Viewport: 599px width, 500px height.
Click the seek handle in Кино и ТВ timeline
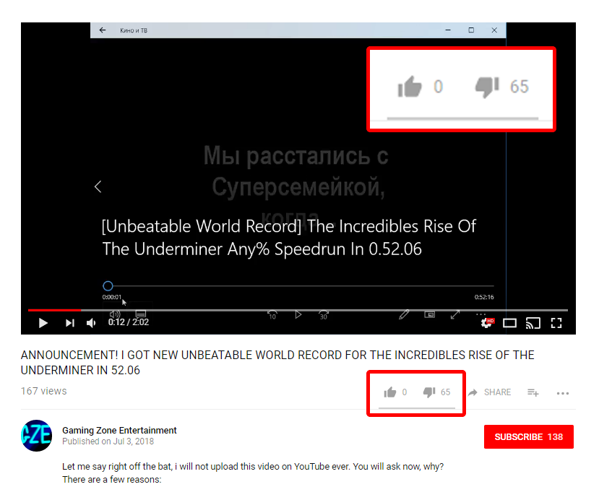[108, 285]
